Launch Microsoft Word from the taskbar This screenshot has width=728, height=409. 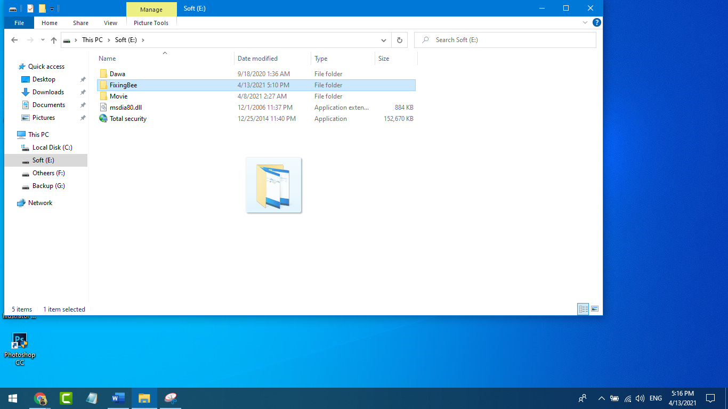118,398
